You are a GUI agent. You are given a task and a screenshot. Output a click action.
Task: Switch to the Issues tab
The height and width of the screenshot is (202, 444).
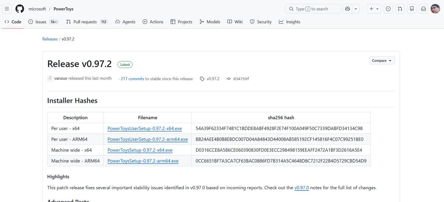coord(44,22)
